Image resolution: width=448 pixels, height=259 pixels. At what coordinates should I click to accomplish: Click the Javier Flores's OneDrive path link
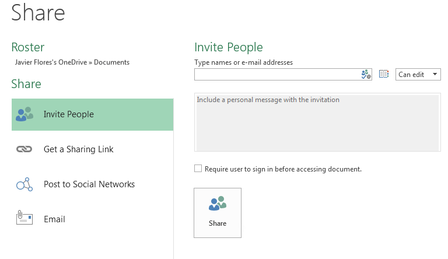tap(51, 62)
